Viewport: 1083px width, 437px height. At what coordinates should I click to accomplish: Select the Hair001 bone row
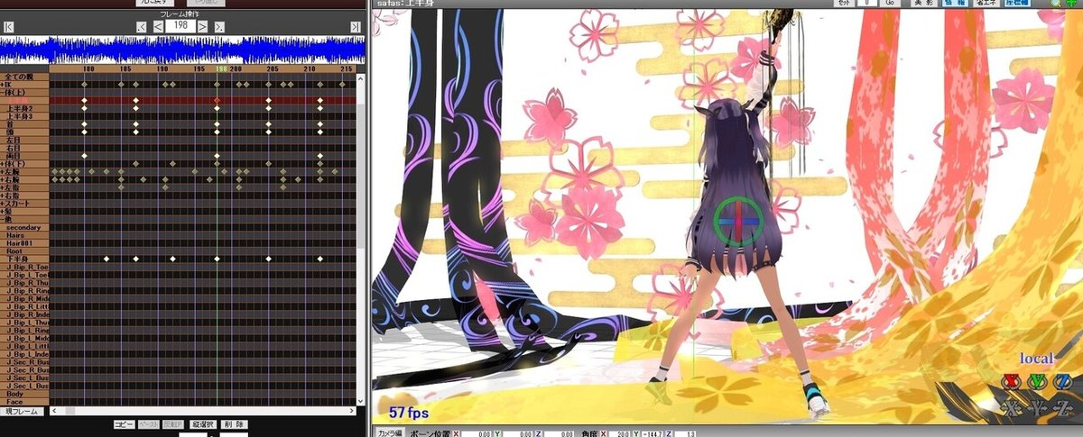click(24, 242)
